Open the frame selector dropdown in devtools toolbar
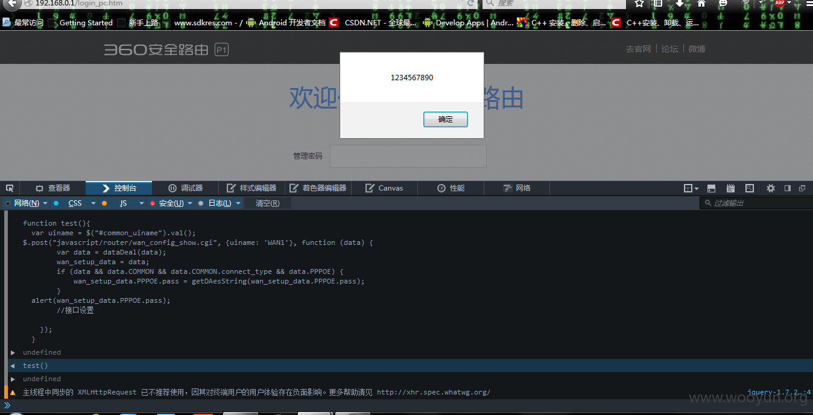Screen dimensions: 813x415 tap(691, 188)
